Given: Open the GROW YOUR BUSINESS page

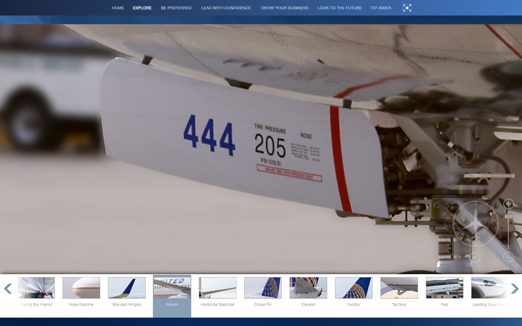Looking at the screenshot, I should (284, 8).
